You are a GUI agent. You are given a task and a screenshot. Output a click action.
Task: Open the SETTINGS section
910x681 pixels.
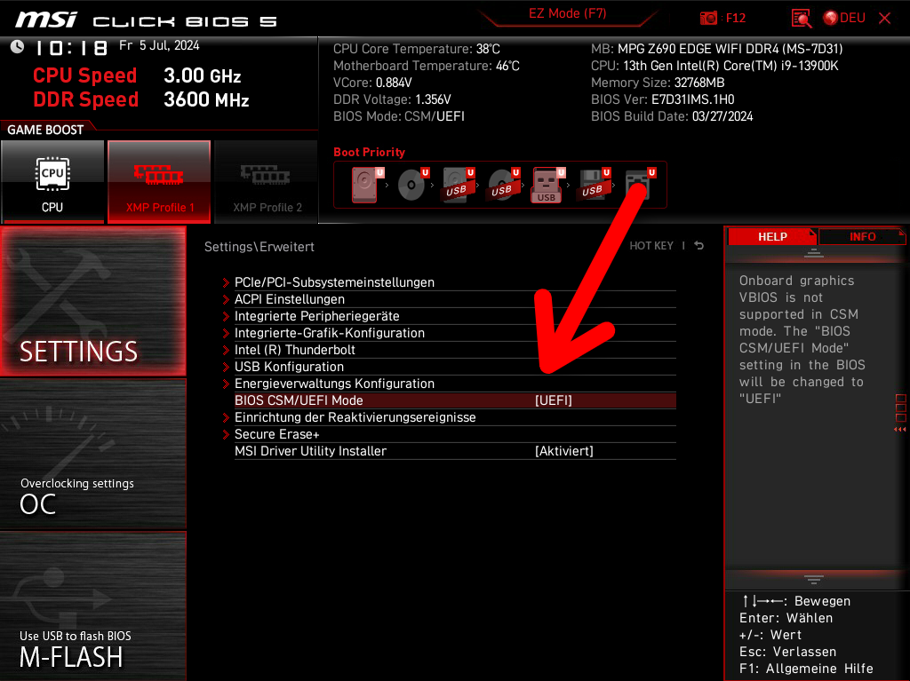pyautogui.click(x=92, y=300)
